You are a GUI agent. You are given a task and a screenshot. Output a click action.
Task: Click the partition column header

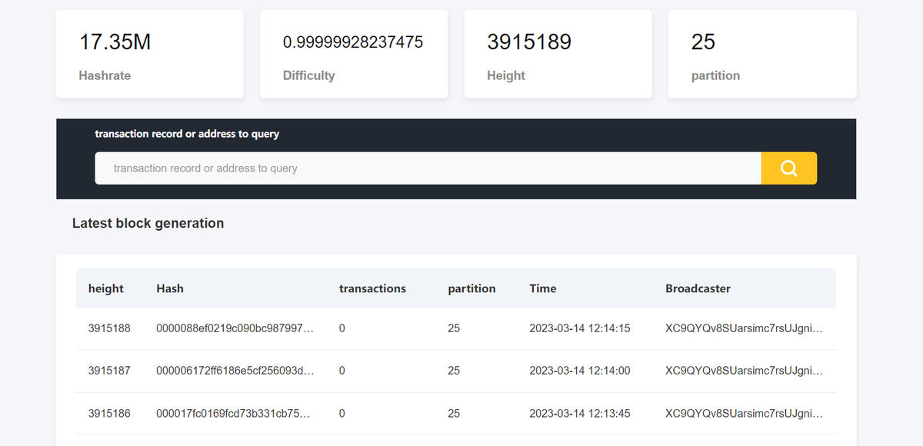471,288
